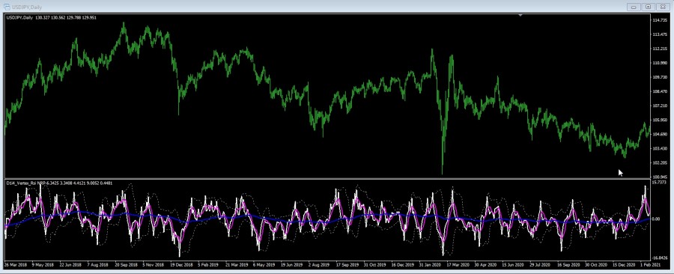
Task: Click the 7 Aug 2018 date label
Action: [x=98, y=265]
